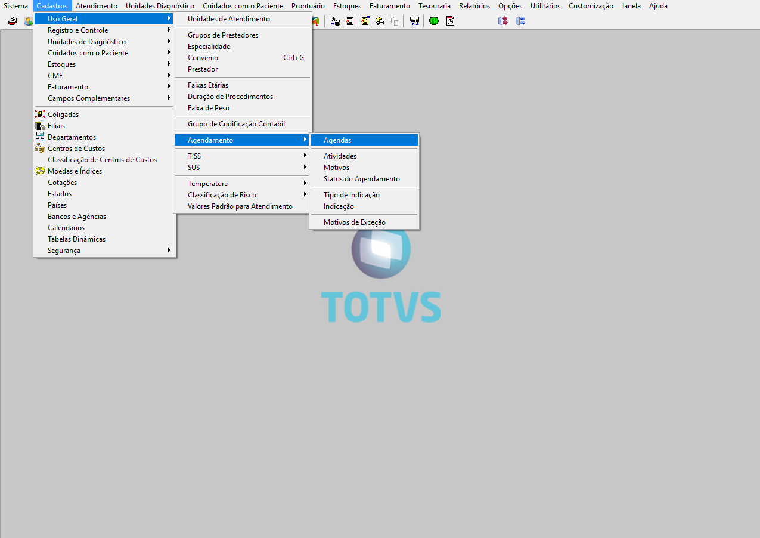Expand the CME submenu
Viewport: 760px width, 538px height.
click(105, 76)
